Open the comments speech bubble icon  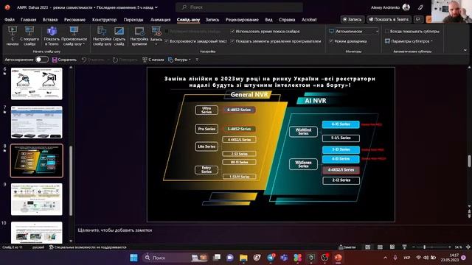pyautogui.click(x=418, y=19)
